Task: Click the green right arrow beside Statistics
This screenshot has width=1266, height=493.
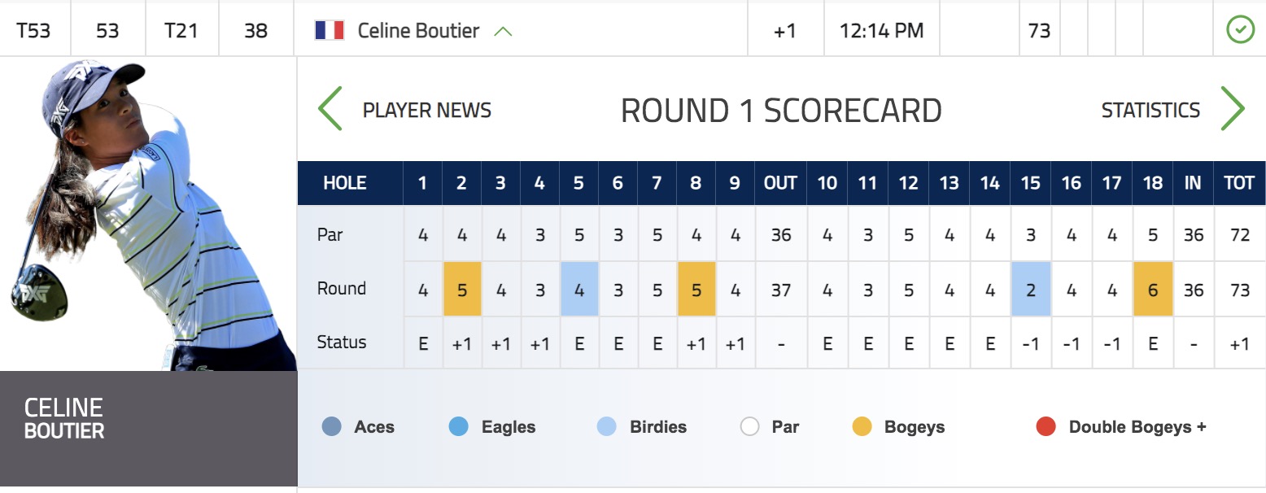Action: (x=1233, y=109)
